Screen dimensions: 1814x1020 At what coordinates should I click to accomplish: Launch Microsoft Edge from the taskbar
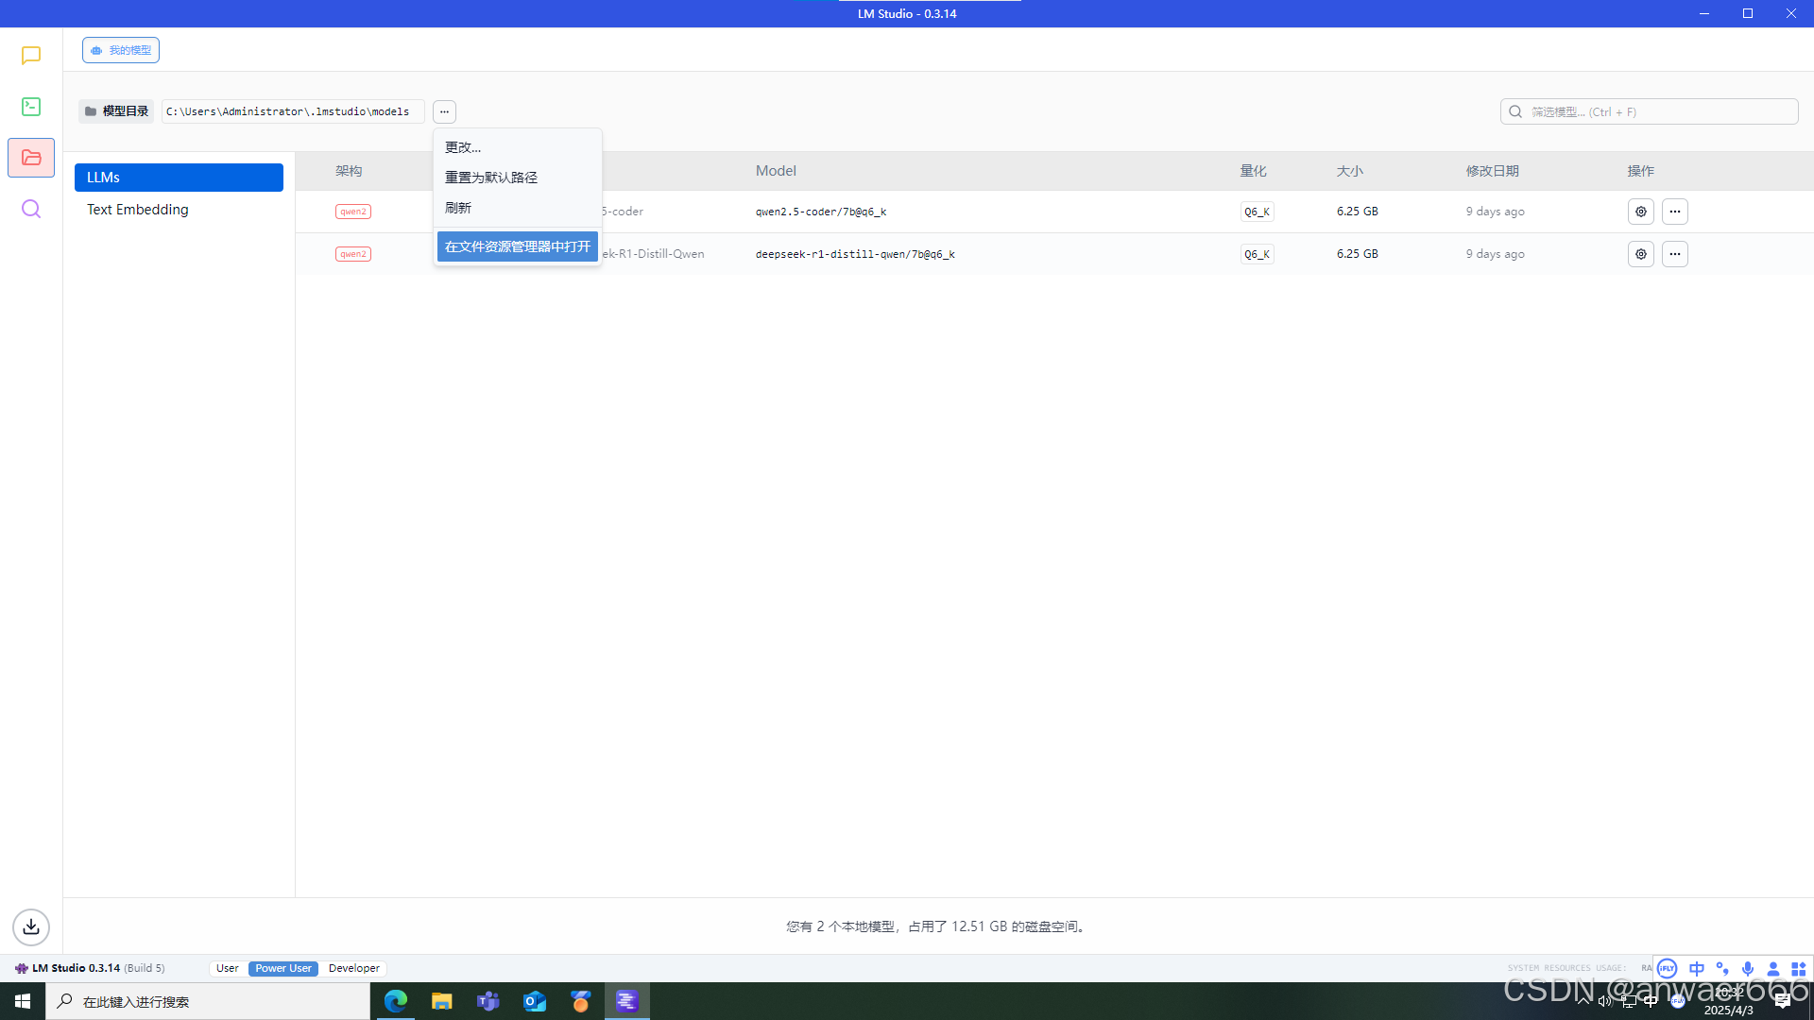396,1001
